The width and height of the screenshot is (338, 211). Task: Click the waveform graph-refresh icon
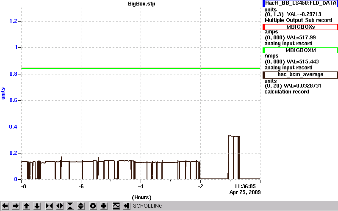[116, 206]
